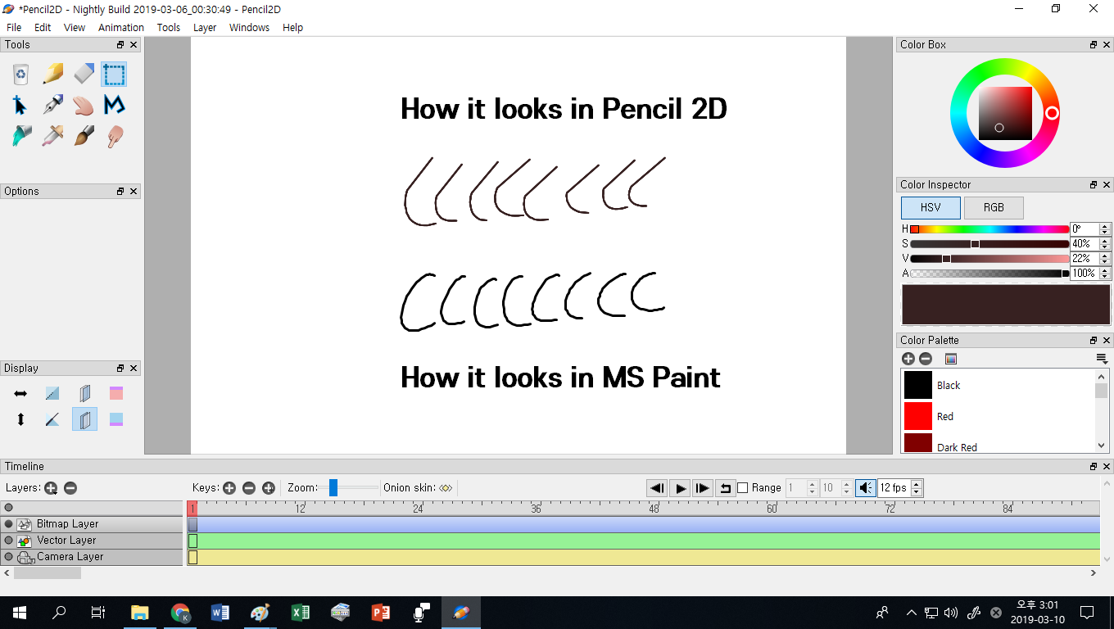Add color to palette with plus
This screenshot has height=629, width=1114.
(908, 359)
